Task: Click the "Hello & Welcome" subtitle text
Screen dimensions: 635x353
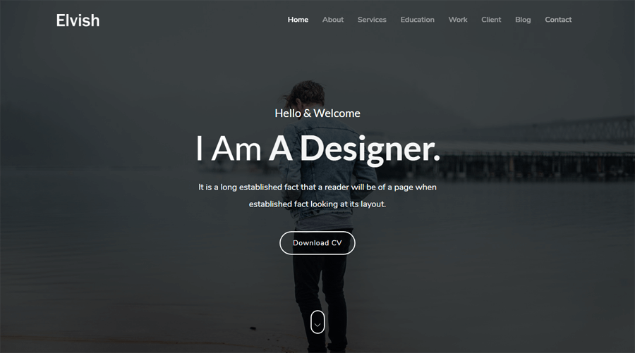Action: (317, 113)
